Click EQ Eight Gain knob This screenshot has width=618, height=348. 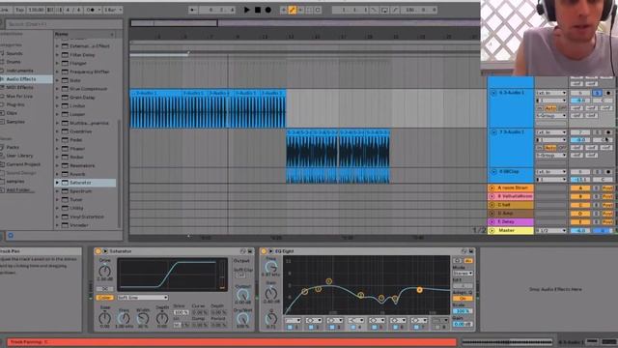[270, 293]
